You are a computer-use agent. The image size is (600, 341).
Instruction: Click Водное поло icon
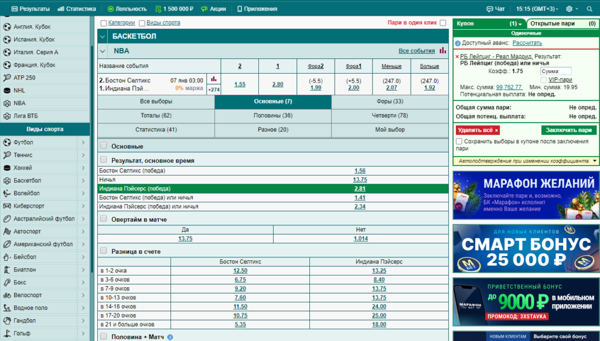click(x=7, y=308)
